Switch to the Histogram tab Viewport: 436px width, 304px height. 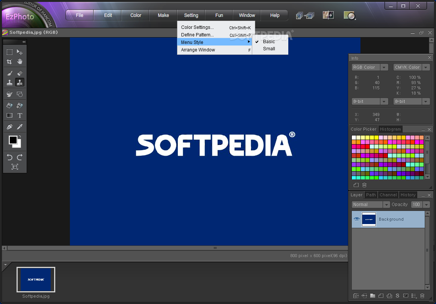point(391,129)
